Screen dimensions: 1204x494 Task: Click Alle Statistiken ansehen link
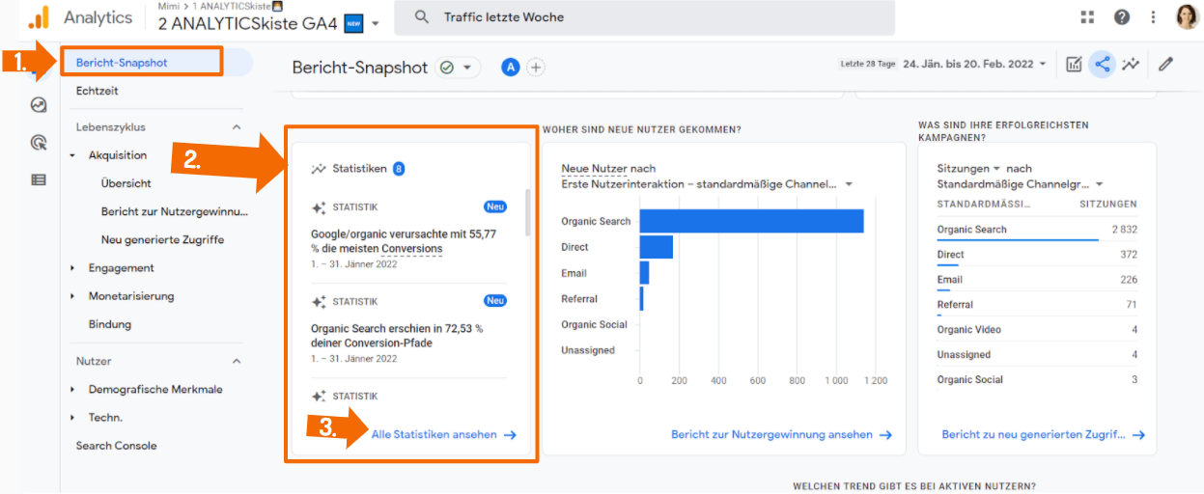(x=443, y=435)
